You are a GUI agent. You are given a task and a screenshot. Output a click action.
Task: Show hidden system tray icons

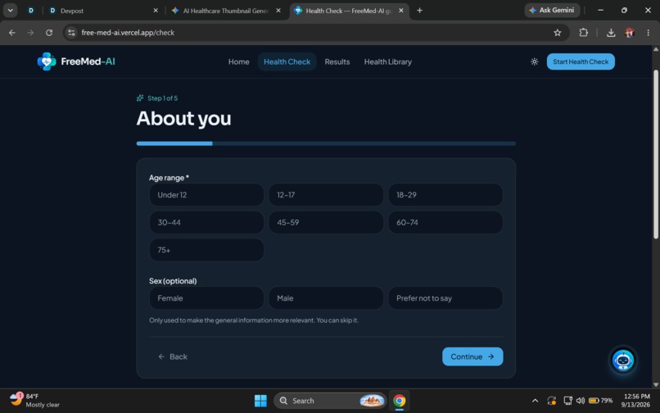535,401
